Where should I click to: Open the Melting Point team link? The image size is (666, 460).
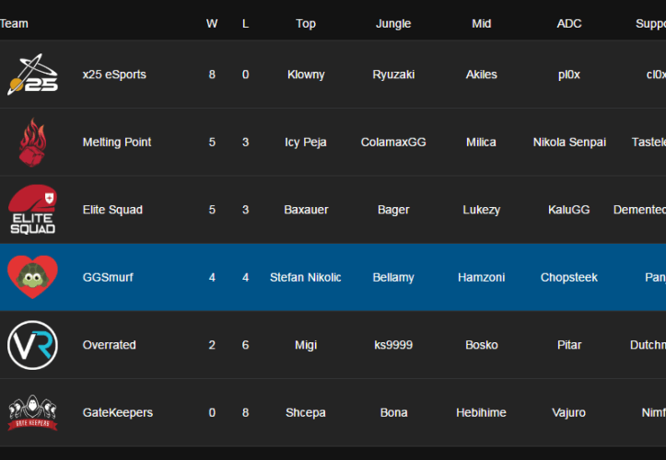pos(117,143)
